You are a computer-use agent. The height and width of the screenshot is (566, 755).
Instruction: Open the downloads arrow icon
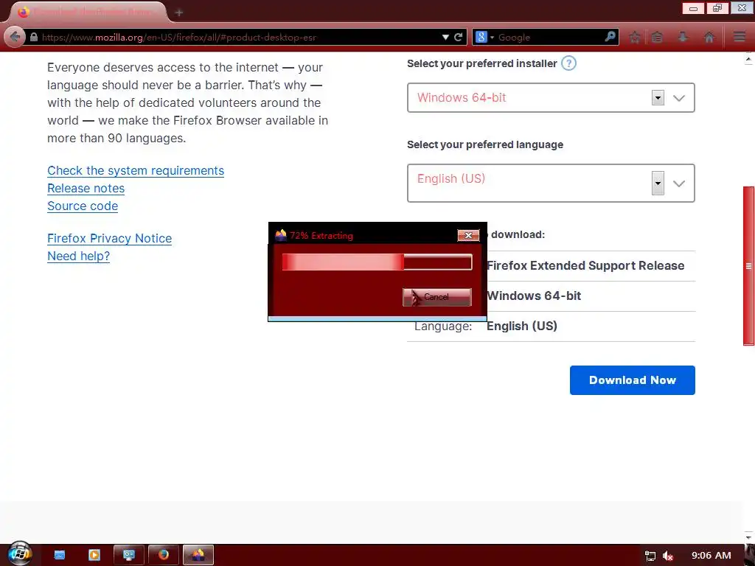coord(683,37)
